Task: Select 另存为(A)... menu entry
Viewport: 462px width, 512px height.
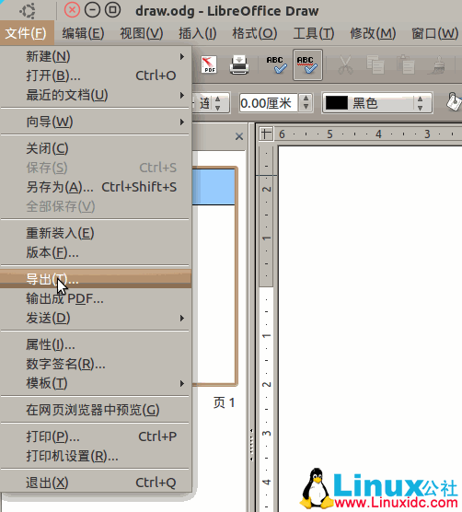Action: pos(96,187)
